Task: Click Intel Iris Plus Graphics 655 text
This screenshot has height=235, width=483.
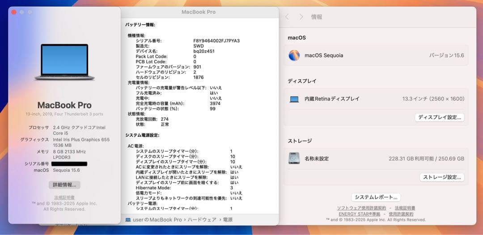Action: 81,140
